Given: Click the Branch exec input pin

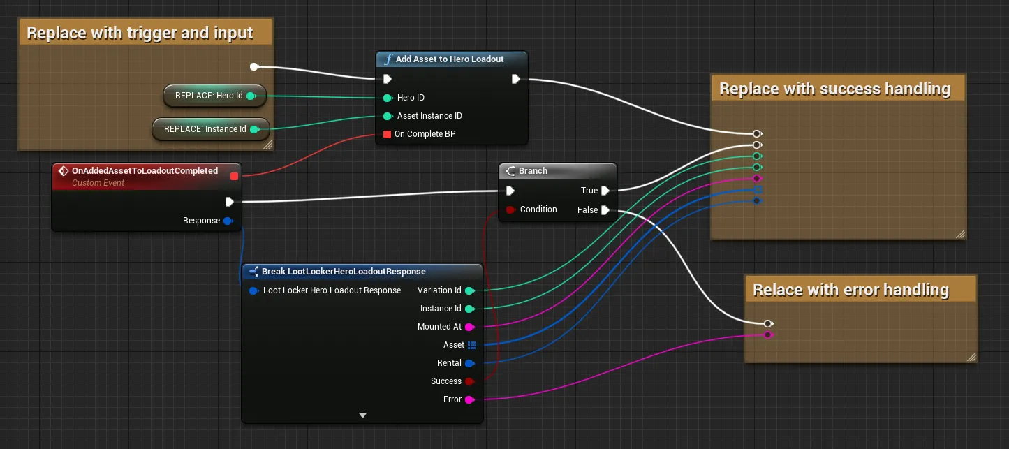Looking at the screenshot, I should tap(510, 191).
